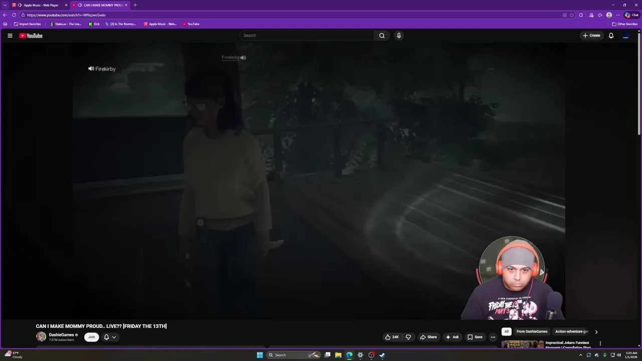Open Kick bookmark

click(x=94, y=24)
